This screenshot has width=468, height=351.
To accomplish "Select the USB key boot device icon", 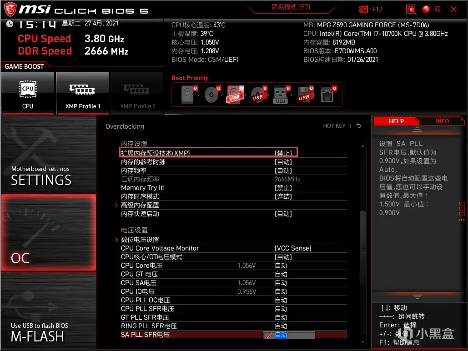I will click(282, 95).
